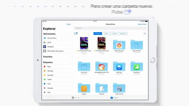
Task: Select the Gris tag row
Action: [x=57, y=92]
